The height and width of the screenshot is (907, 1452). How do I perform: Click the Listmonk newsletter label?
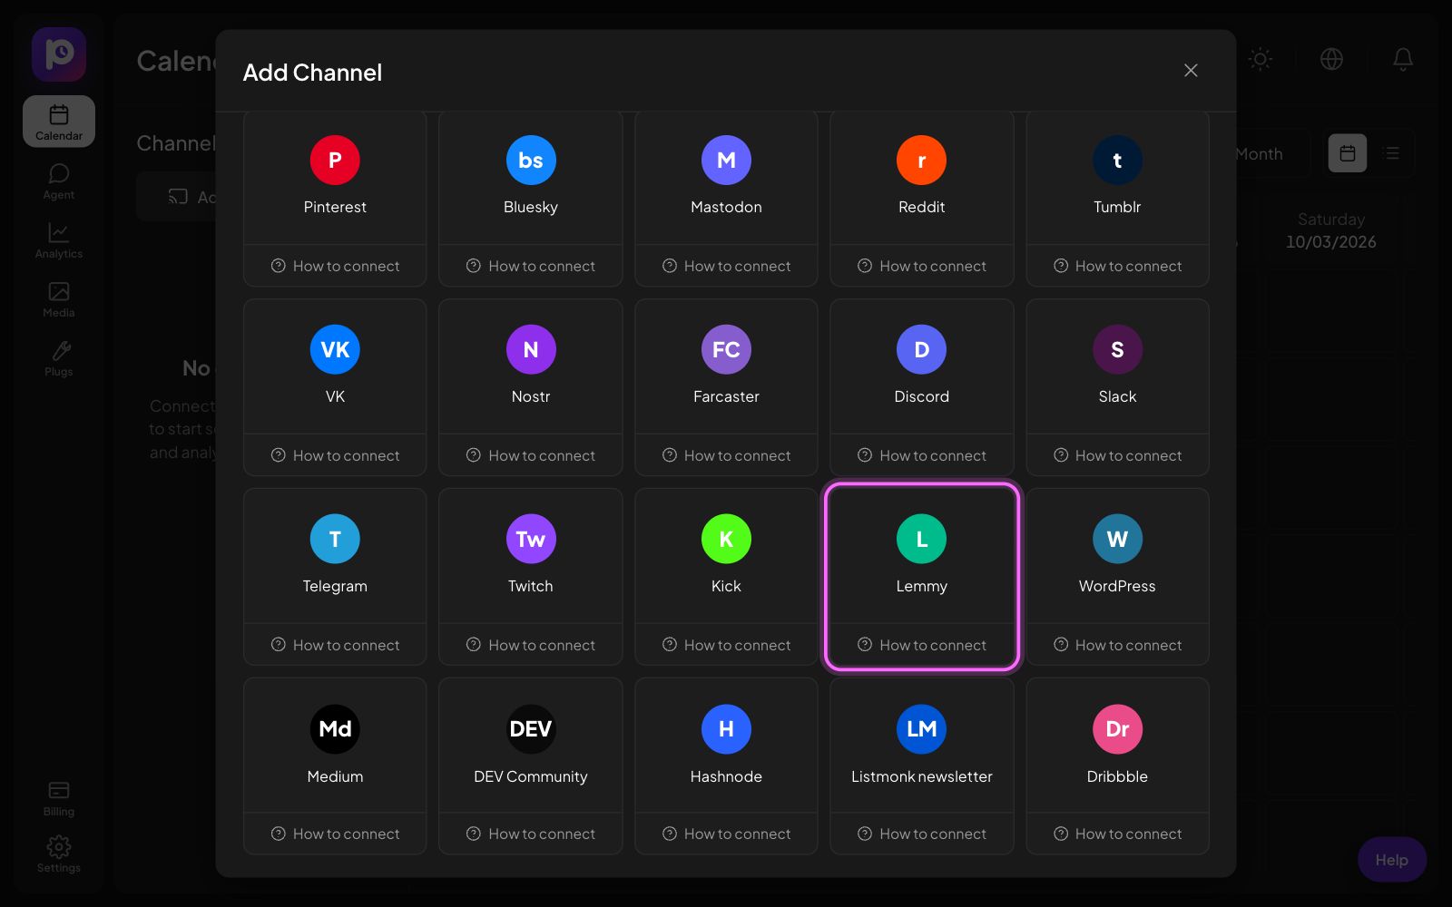[921, 776]
